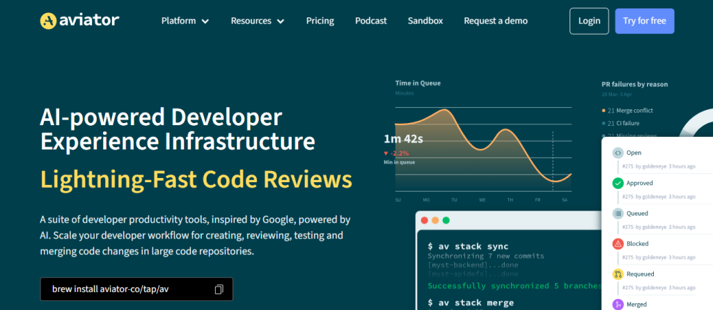
Task: Click the Blocked status label
Action: (638, 244)
